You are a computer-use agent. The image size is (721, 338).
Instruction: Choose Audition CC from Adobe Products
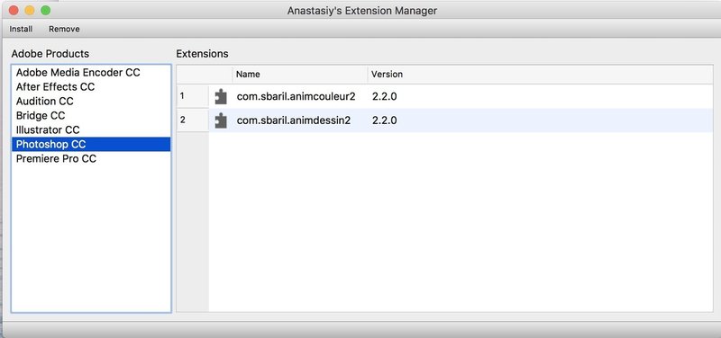click(x=91, y=101)
